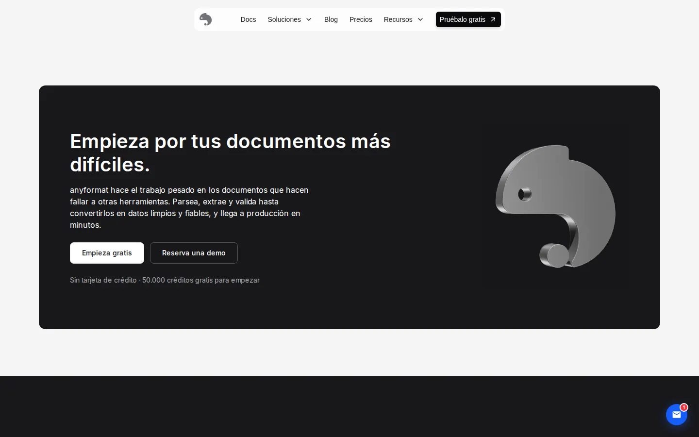Click the Pruébalo gratis button

point(468,19)
